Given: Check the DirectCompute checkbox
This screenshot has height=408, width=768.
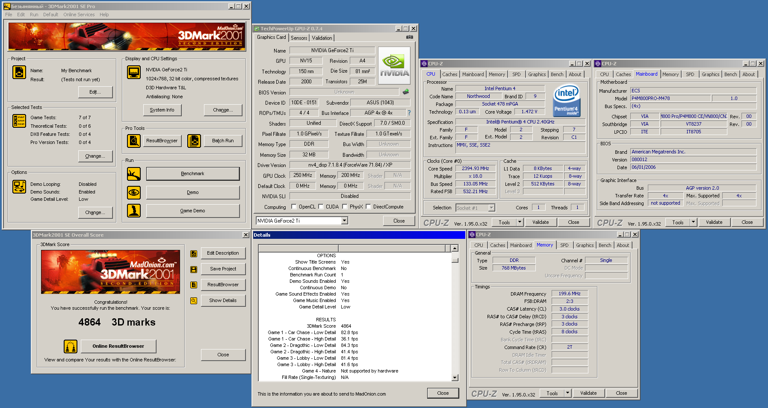Looking at the screenshot, I should pyautogui.click(x=368, y=207).
